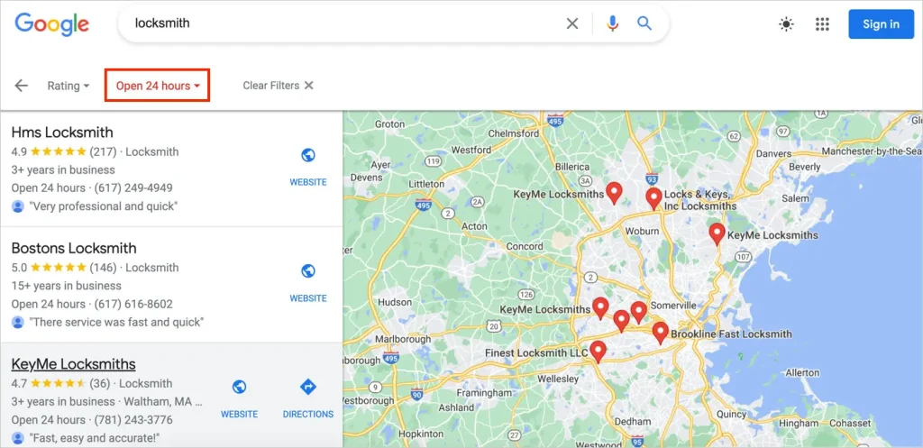Click KeyMe phone number (781) 243-3776
The height and width of the screenshot is (448, 923).
point(133,420)
